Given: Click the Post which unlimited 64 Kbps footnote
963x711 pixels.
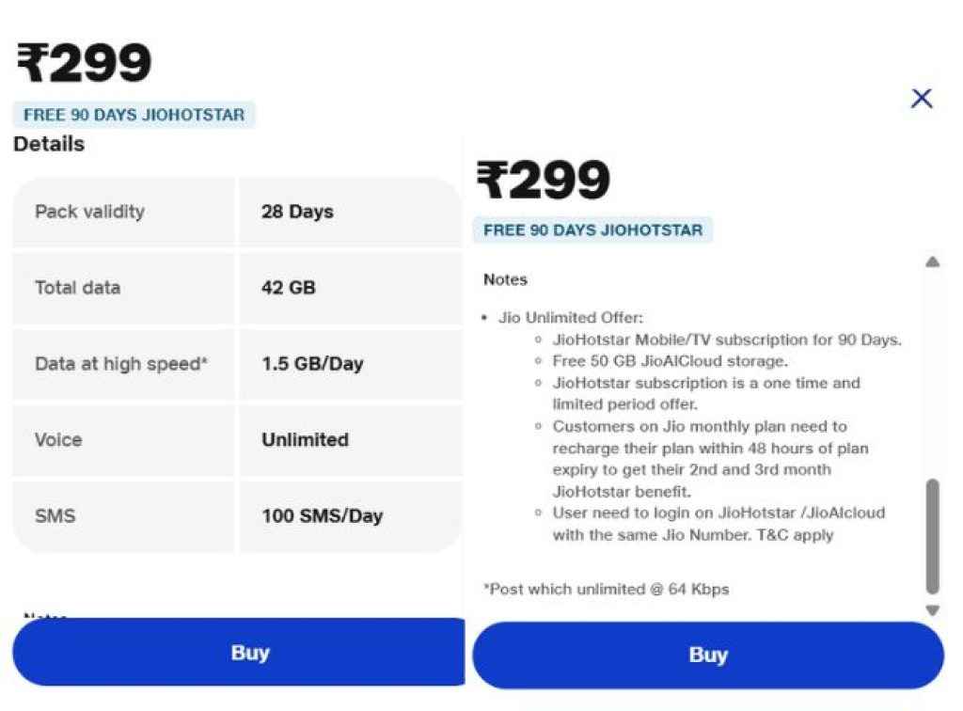Looking at the screenshot, I should [x=607, y=590].
